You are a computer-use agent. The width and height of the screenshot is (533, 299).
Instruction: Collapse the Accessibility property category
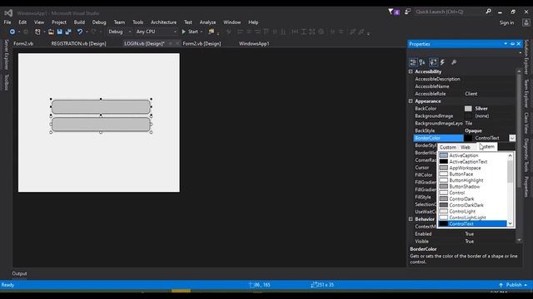point(411,71)
